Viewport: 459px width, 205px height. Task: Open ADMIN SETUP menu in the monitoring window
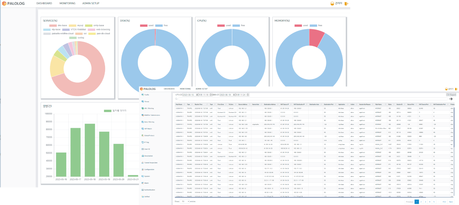[x=201, y=89]
